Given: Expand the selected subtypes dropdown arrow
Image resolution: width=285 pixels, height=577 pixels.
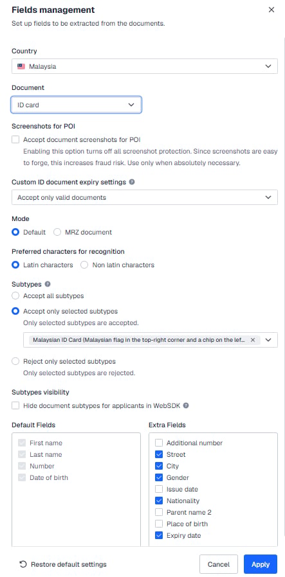Looking at the screenshot, I should point(268,340).
